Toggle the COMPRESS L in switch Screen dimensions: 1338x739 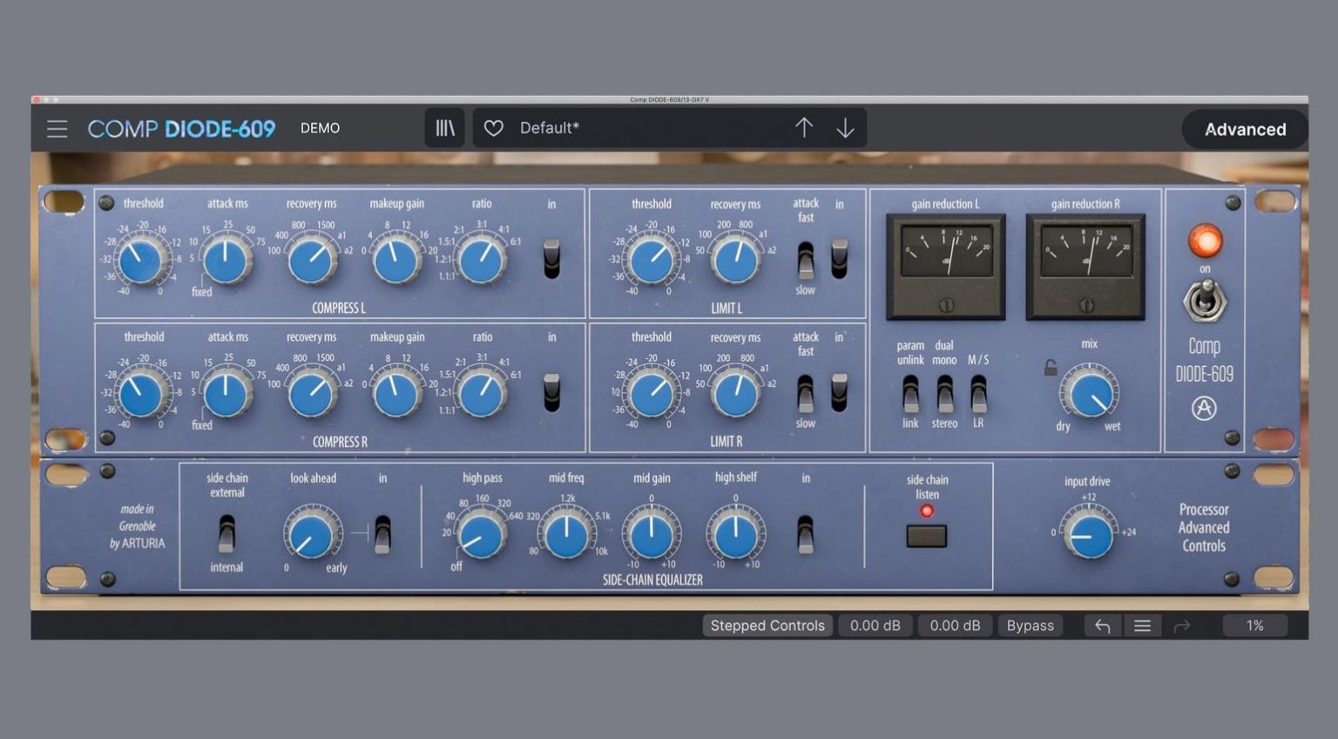point(551,257)
